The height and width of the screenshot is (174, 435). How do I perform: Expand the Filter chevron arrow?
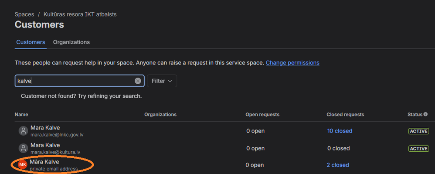tap(170, 81)
